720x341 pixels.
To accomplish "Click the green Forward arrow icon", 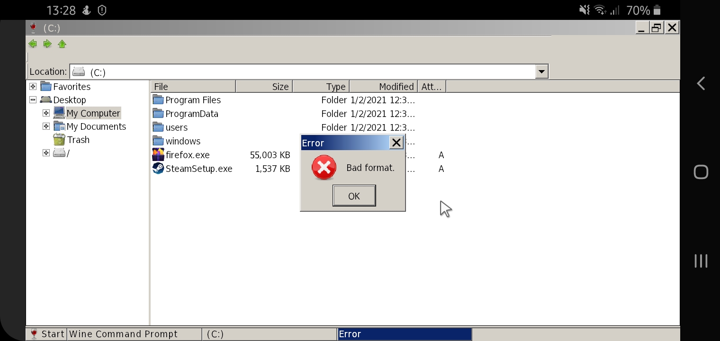I will 47,44.
